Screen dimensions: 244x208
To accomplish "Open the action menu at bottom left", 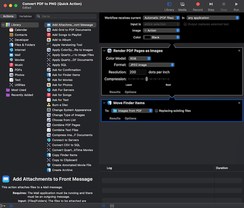I will 3,206.
